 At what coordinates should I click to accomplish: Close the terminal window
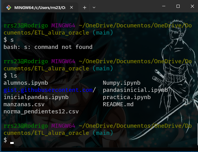pyautogui.click(x=192, y=6)
